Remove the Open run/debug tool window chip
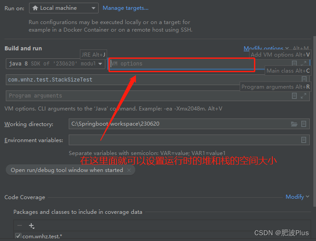Image resolution: width=316 pixels, height=241 pixels. coord(129,170)
